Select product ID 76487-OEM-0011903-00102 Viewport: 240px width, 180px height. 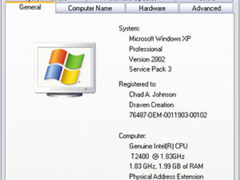coord(168,115)
